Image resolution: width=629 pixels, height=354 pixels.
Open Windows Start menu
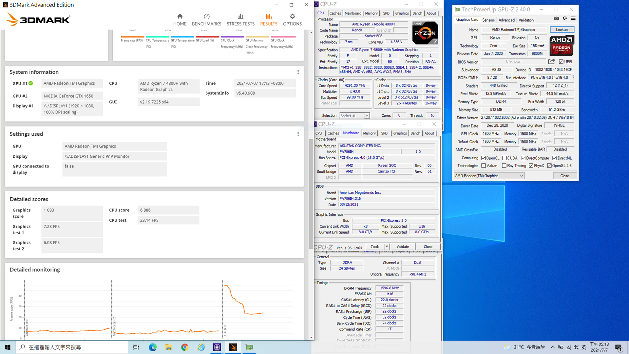click(8, 347)
